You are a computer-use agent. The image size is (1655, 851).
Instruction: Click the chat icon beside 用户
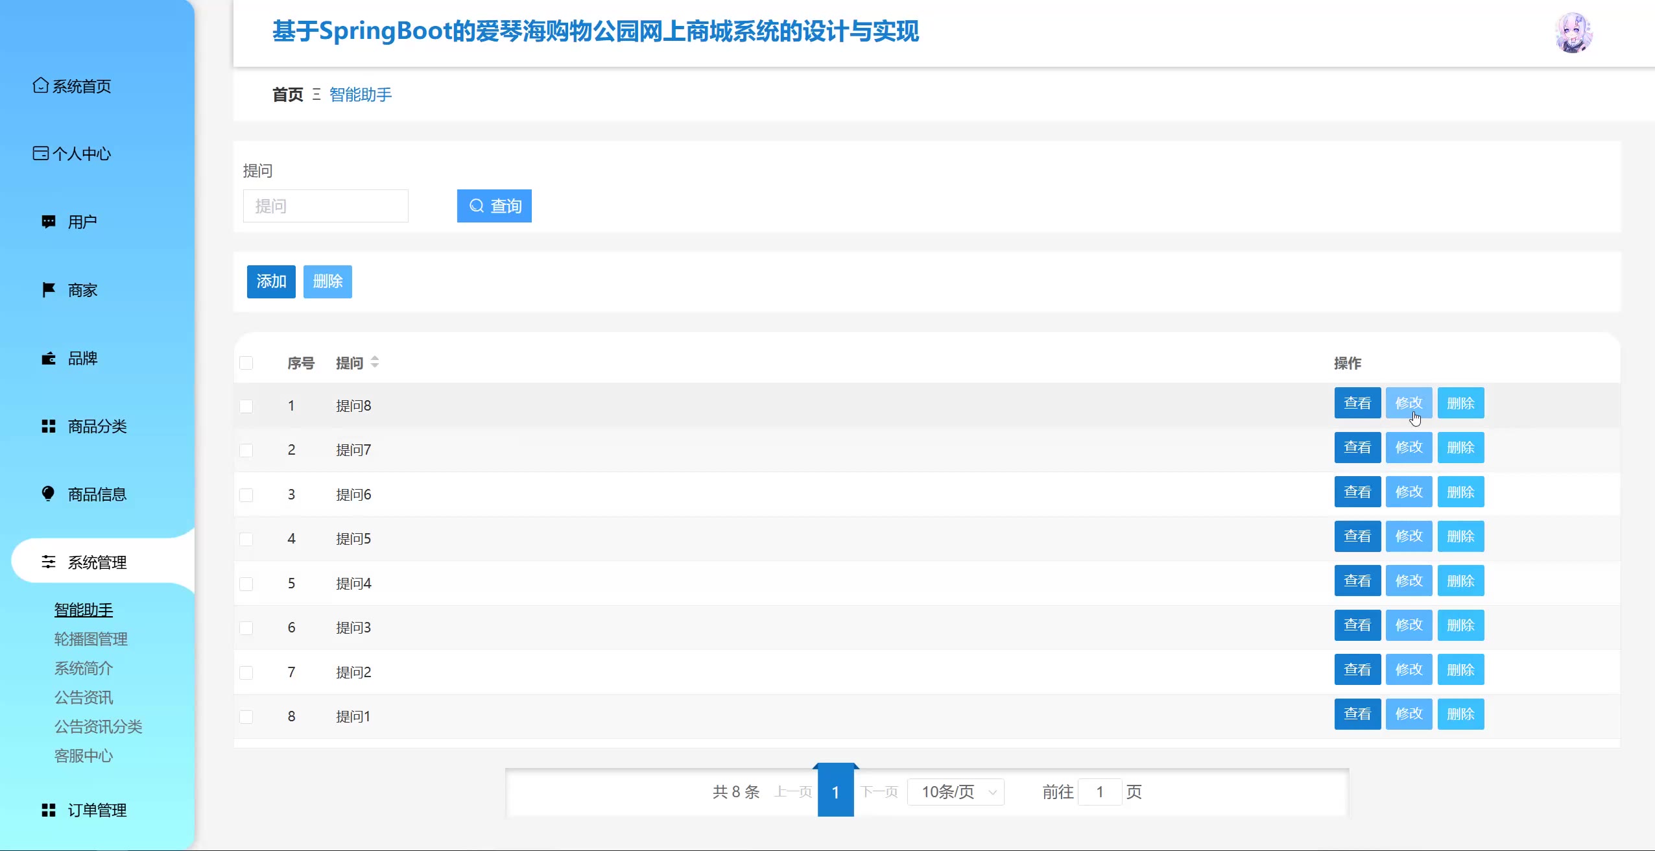point(49,222)
